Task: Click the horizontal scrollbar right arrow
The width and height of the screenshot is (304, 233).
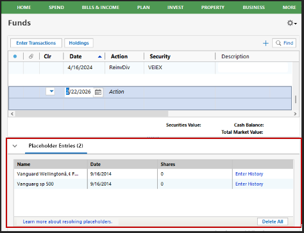Action: pyautogui.click(x=295, y=114)
